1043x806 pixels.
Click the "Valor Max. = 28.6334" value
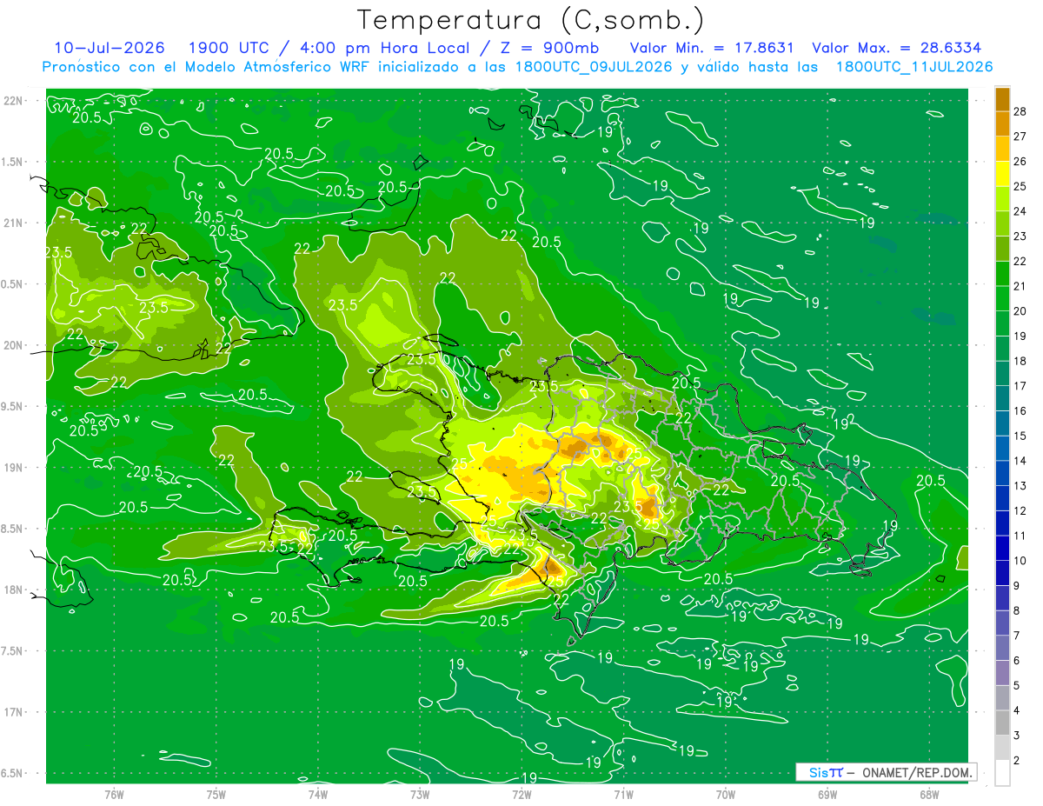tap(897, 48)
